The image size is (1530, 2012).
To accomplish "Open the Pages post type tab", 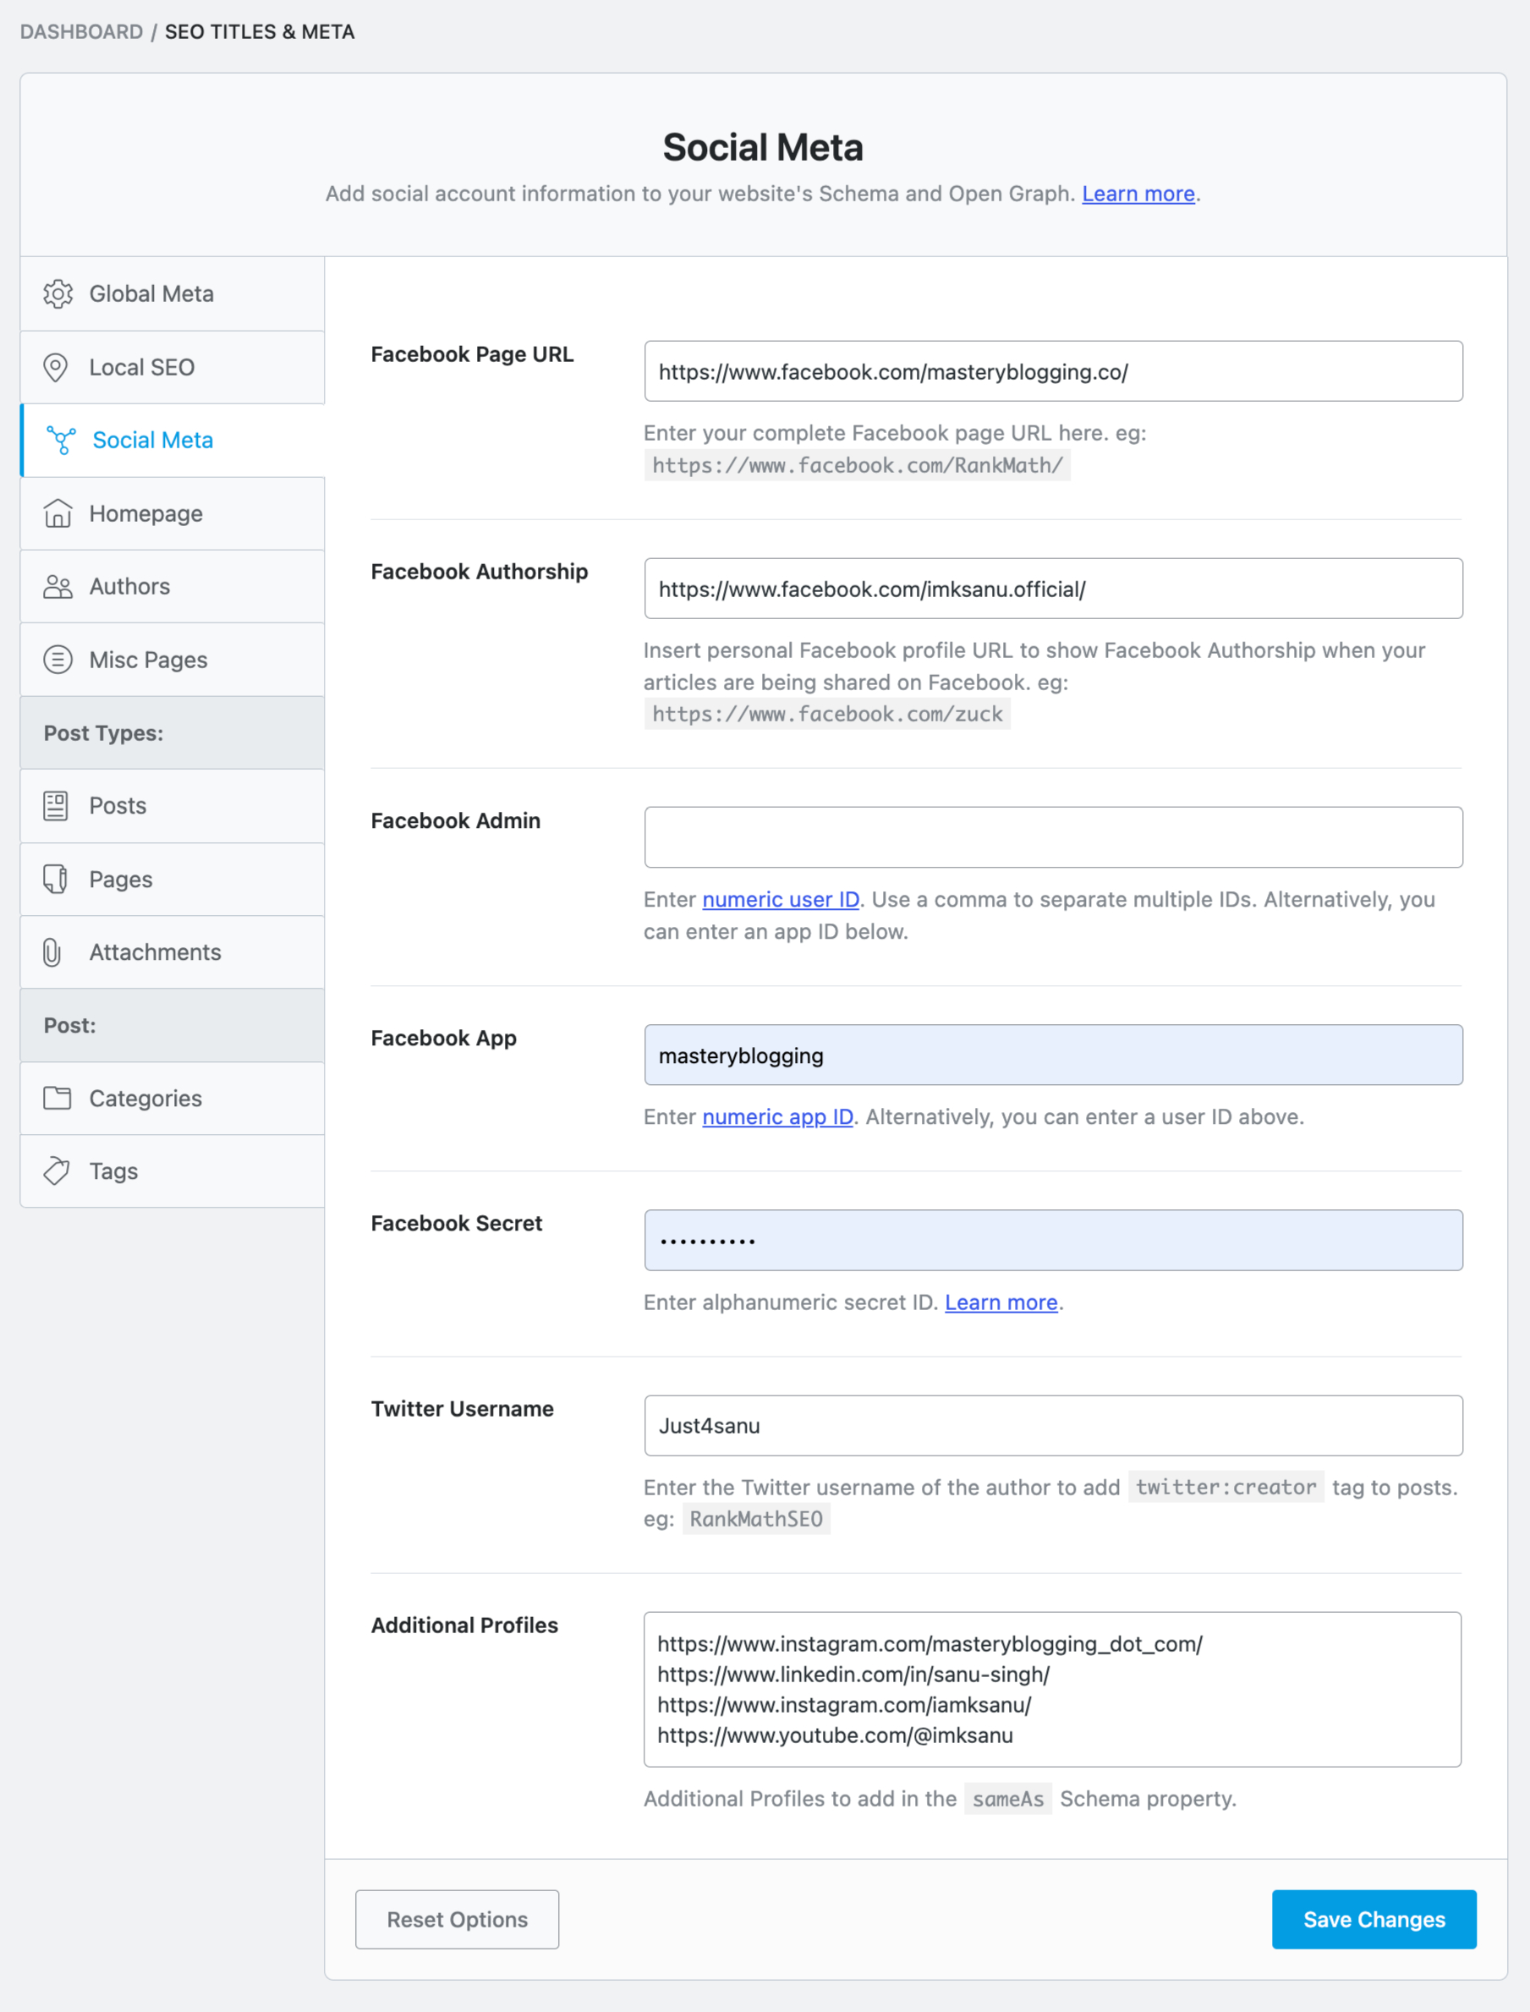I will click(173, 879).
